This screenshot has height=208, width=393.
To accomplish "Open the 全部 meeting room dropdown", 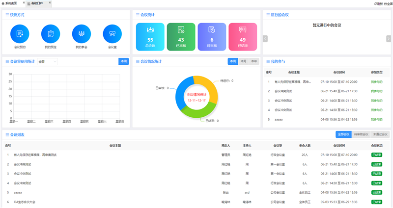I will (x=47, y=62).
